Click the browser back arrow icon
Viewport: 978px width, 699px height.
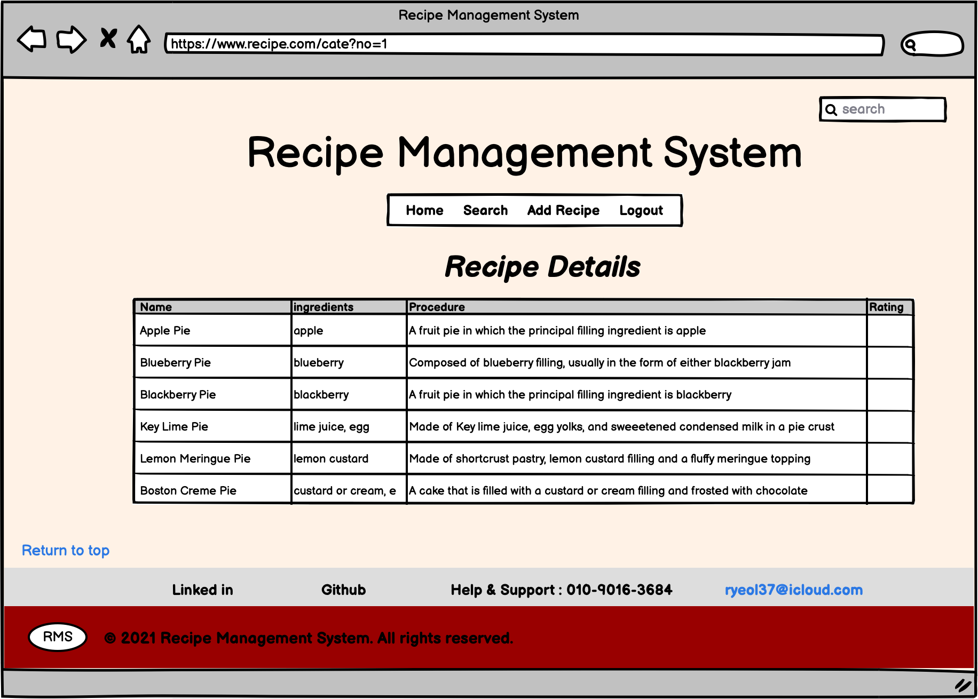click(30, 39)
